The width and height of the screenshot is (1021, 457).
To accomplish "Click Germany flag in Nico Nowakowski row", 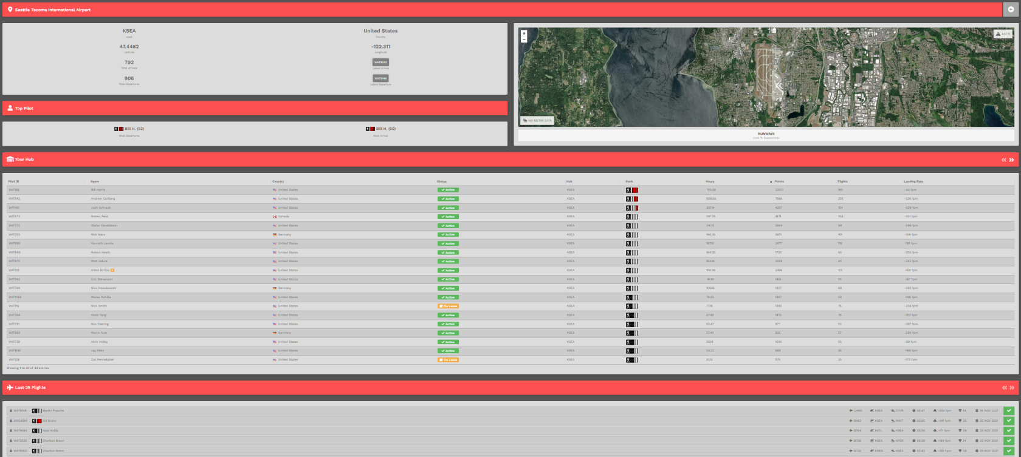I will click(275, 288).
